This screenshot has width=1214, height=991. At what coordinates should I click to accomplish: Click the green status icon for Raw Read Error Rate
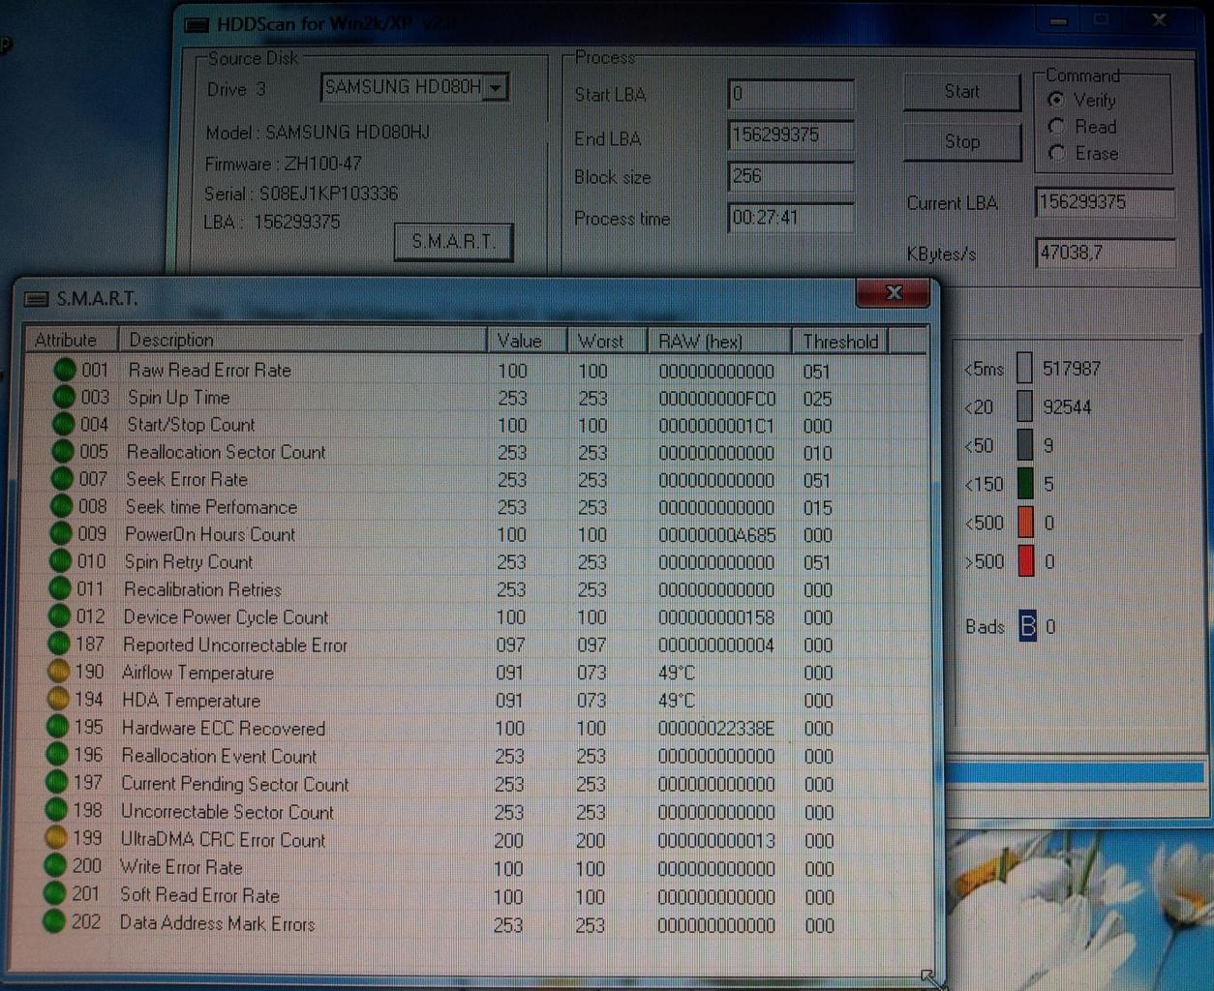pyautogui.click(x=65, y=370)
